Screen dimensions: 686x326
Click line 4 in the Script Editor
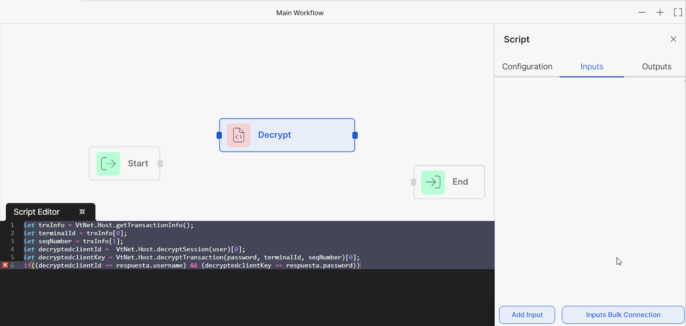pos(134,249)
